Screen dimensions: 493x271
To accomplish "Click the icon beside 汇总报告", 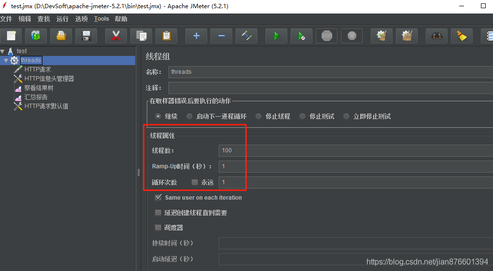I will (18, 97).
